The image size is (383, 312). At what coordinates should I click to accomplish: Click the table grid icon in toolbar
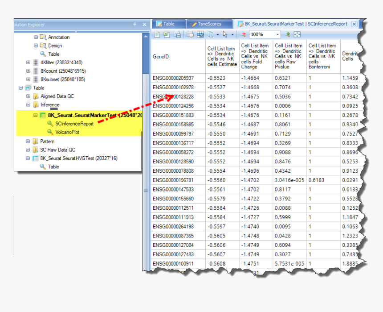coord(200,34)
